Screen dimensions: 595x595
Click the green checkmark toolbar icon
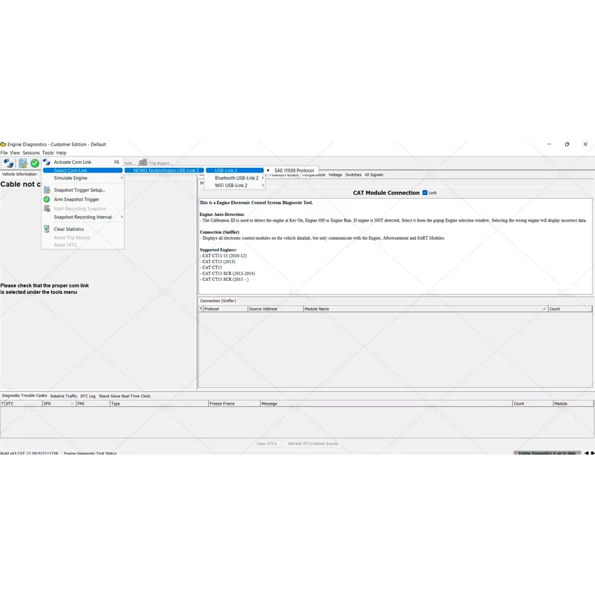pyautogui.click(x=35, y=163)
